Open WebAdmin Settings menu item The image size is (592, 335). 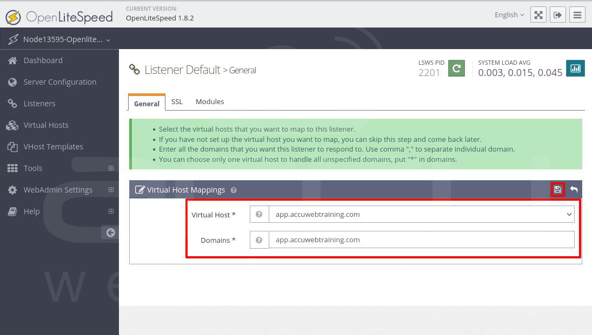pyautogui.click(x=59, y=189)
